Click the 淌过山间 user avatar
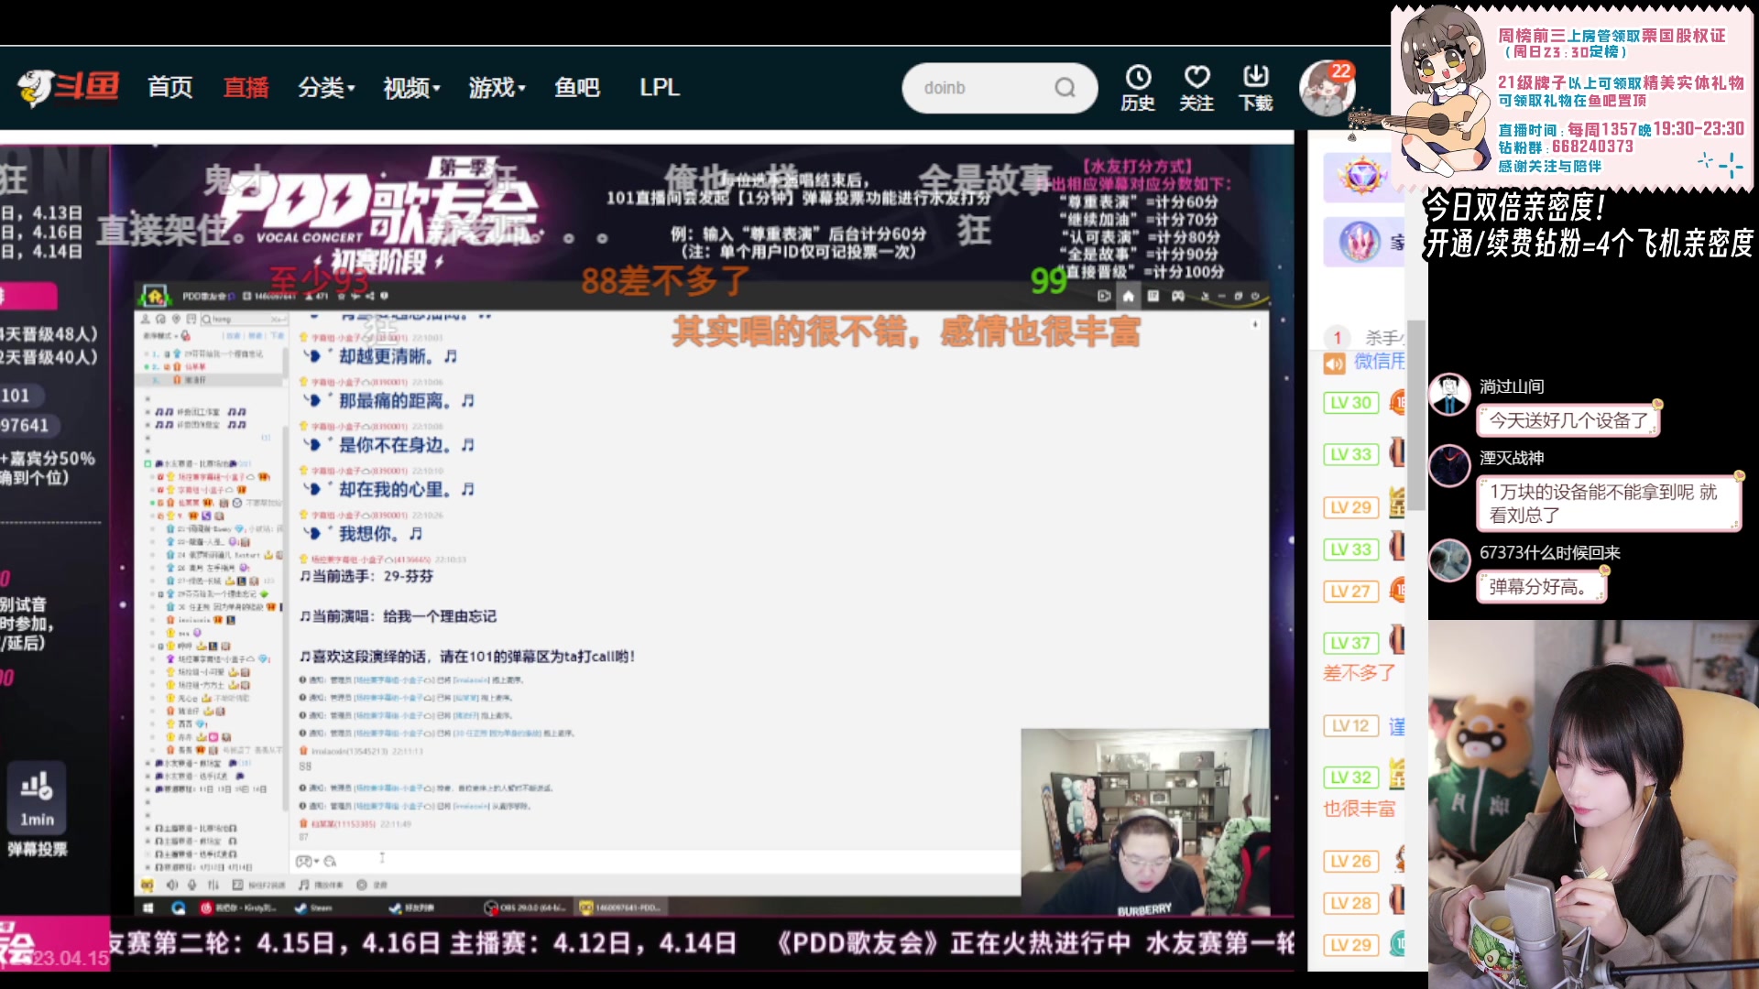1759x989 pixels. coord(1449,395)
